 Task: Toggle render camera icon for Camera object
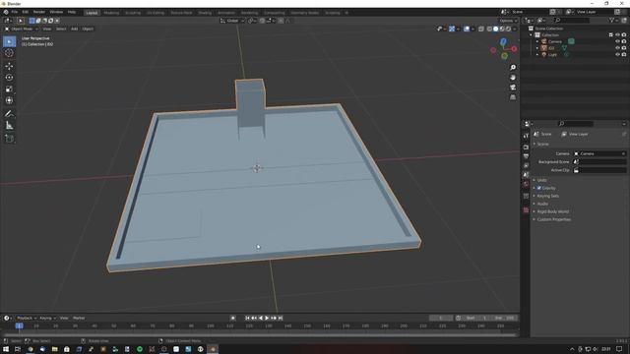point(624,41)
